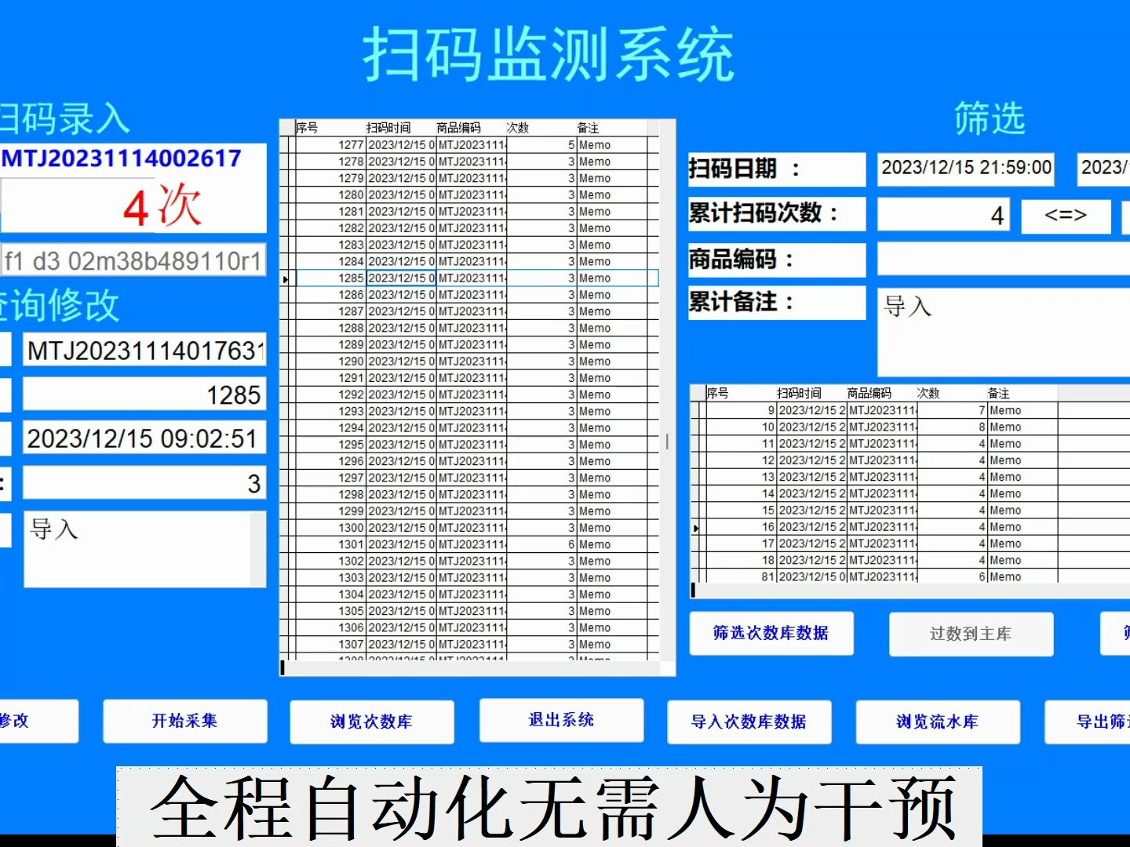Click the 开始采集 button to start capturing

coord(185,721)
